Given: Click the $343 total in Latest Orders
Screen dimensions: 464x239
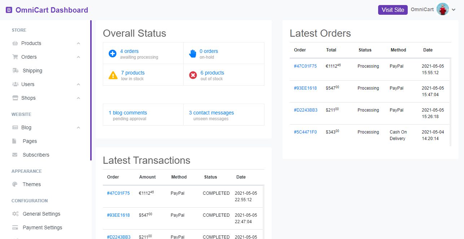Looking at the screenshot, I should point(332,132).
